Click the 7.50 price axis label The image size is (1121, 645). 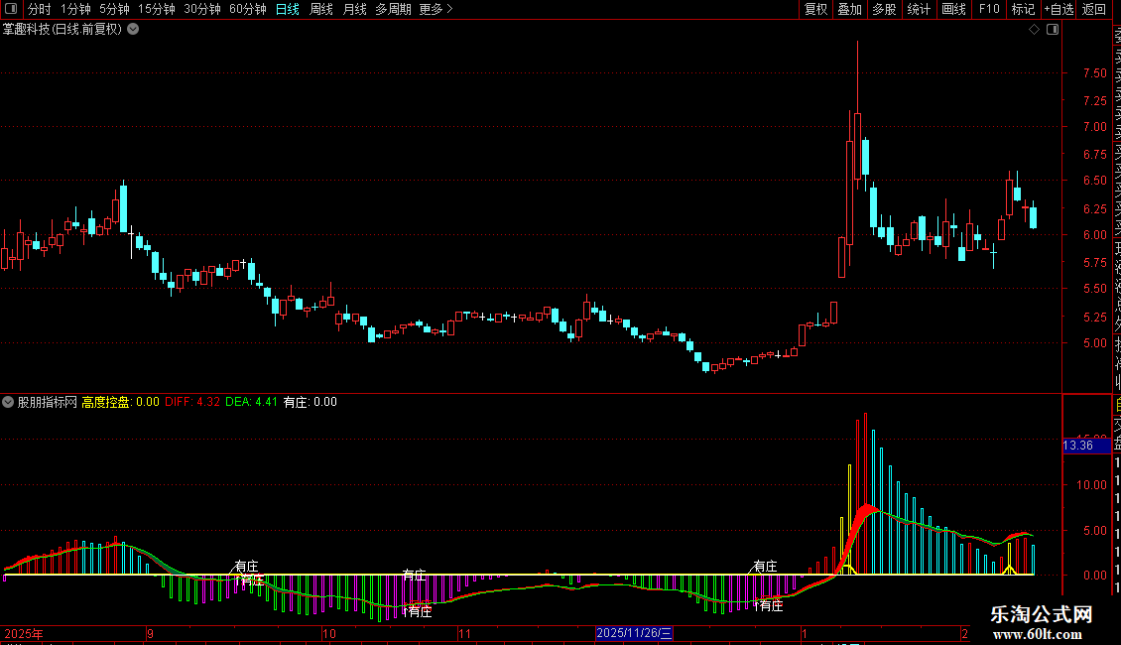point(1094,73)
